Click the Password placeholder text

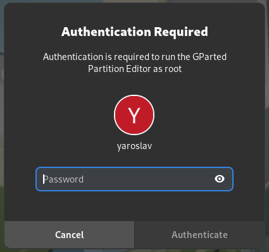point(63,179)
